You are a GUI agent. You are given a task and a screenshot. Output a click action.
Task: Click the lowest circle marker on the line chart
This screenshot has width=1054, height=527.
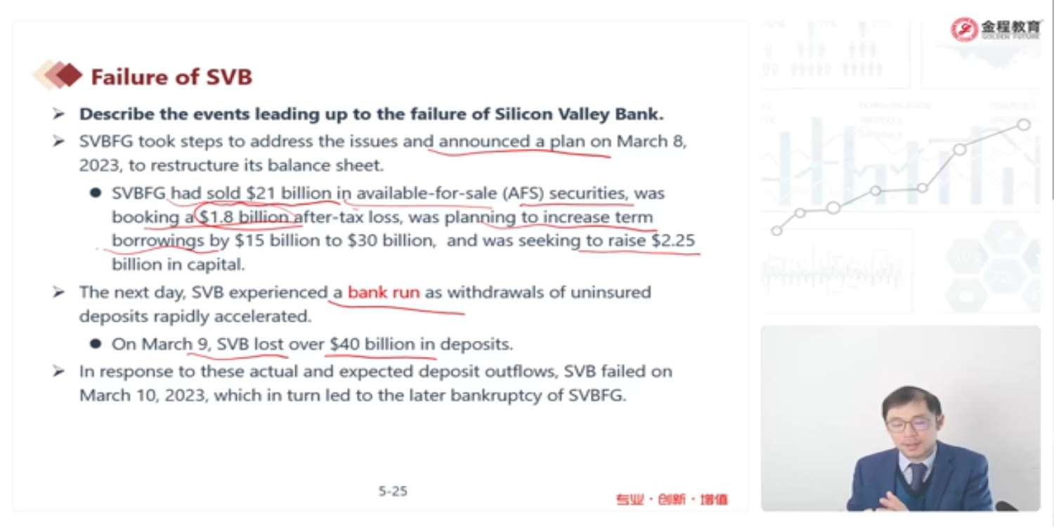click(x=776, y=230)
